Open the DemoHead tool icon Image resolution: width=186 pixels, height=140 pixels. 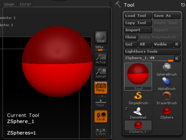[138, 112]
